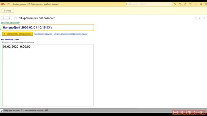Add the form to favorites with the star
This screenshot has width=207, height=116.
pos(16,18)
